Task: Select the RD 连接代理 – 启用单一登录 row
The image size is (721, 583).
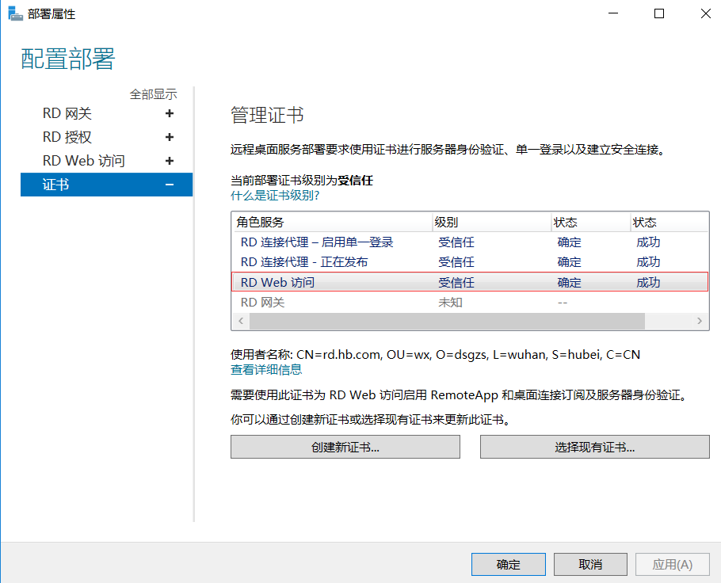Action: [470, 242]
